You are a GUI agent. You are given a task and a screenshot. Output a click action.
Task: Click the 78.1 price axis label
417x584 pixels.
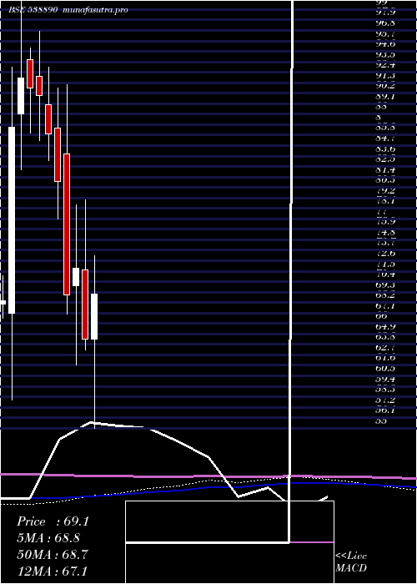tap(385, 201)
